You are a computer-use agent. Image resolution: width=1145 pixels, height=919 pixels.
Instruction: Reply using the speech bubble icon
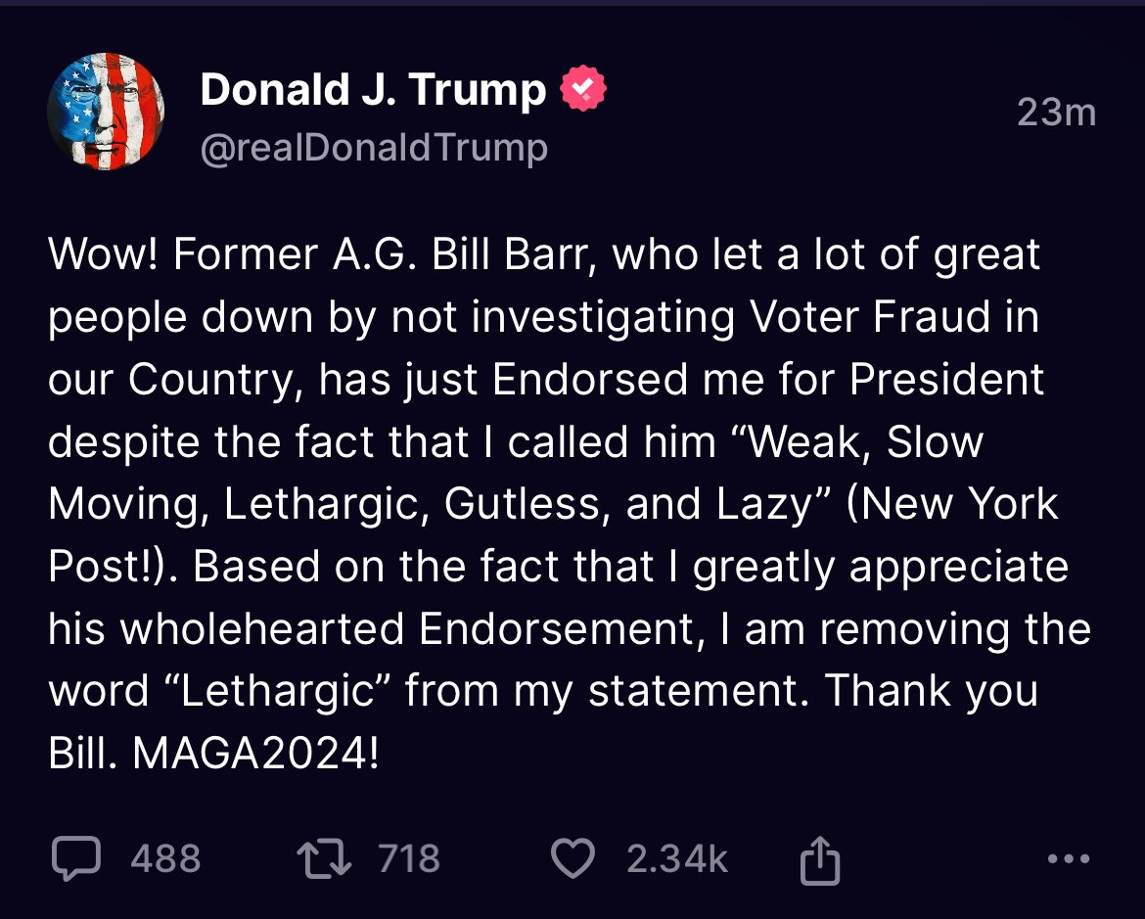point(75,859)
